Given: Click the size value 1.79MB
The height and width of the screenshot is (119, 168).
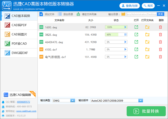Looking at the screenshot, I should (x=91, y=50).
